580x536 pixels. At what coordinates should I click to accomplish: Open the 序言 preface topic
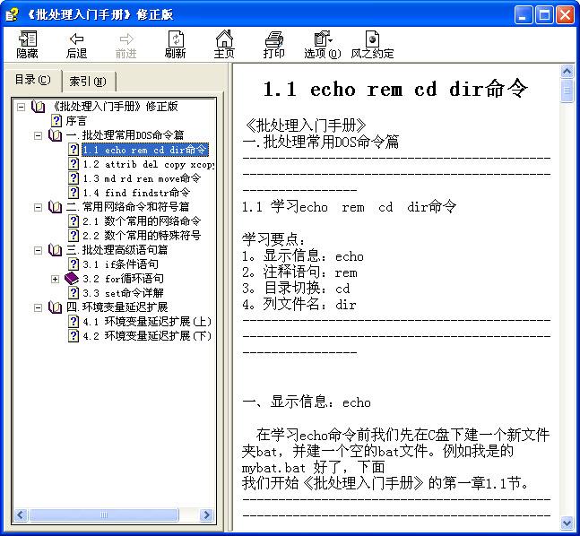76,121
